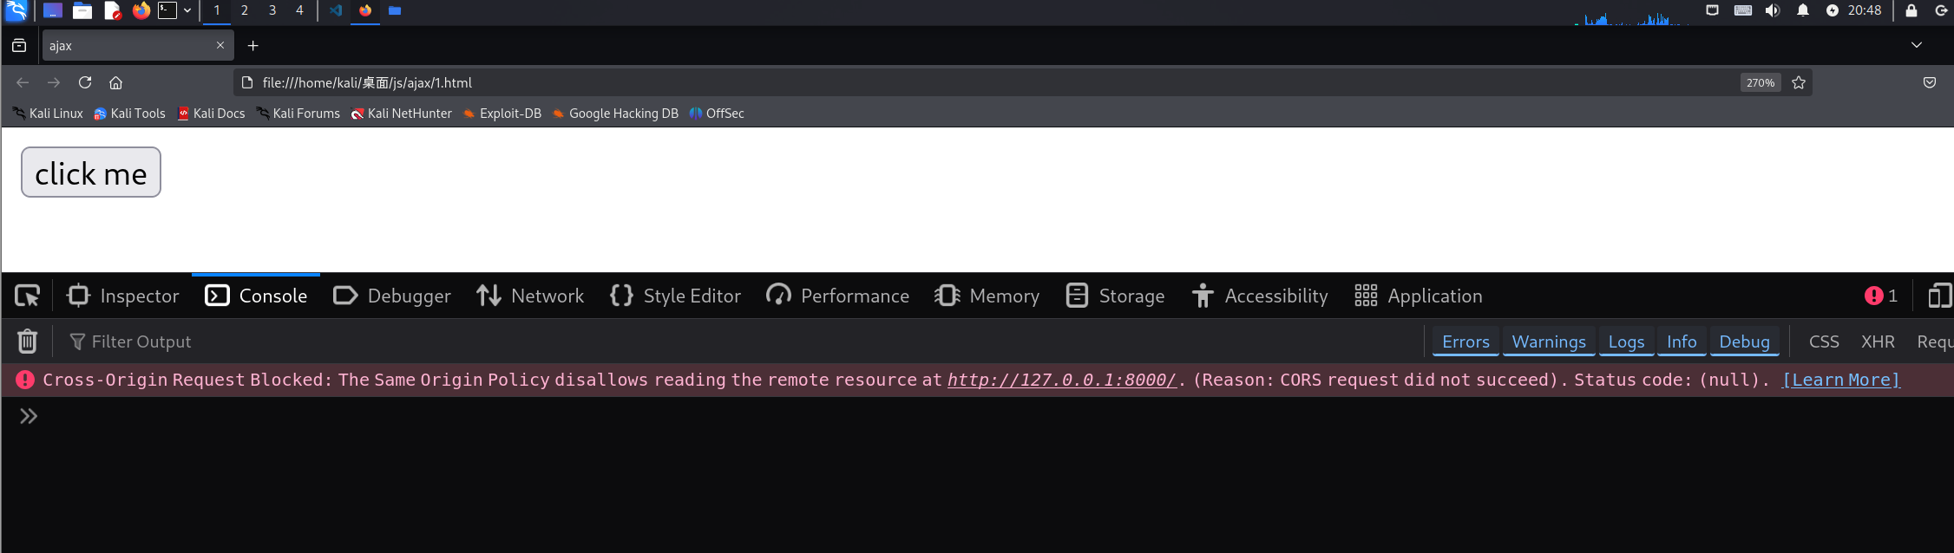Viewport: 1954px width, 553px height.
Task: Bookmark this page with the star icon
Action: pos(1799,82)
